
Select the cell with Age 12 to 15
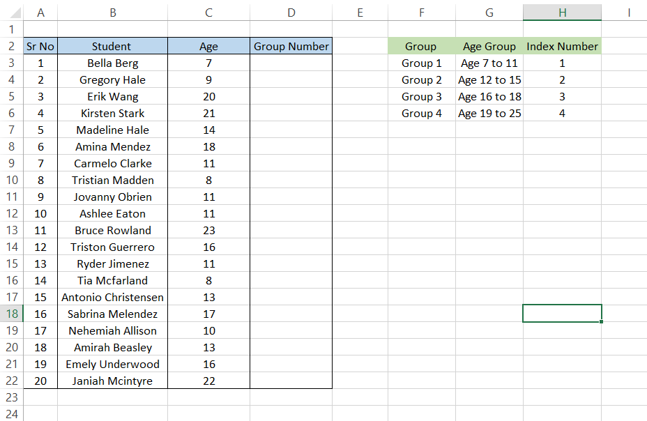489,79
